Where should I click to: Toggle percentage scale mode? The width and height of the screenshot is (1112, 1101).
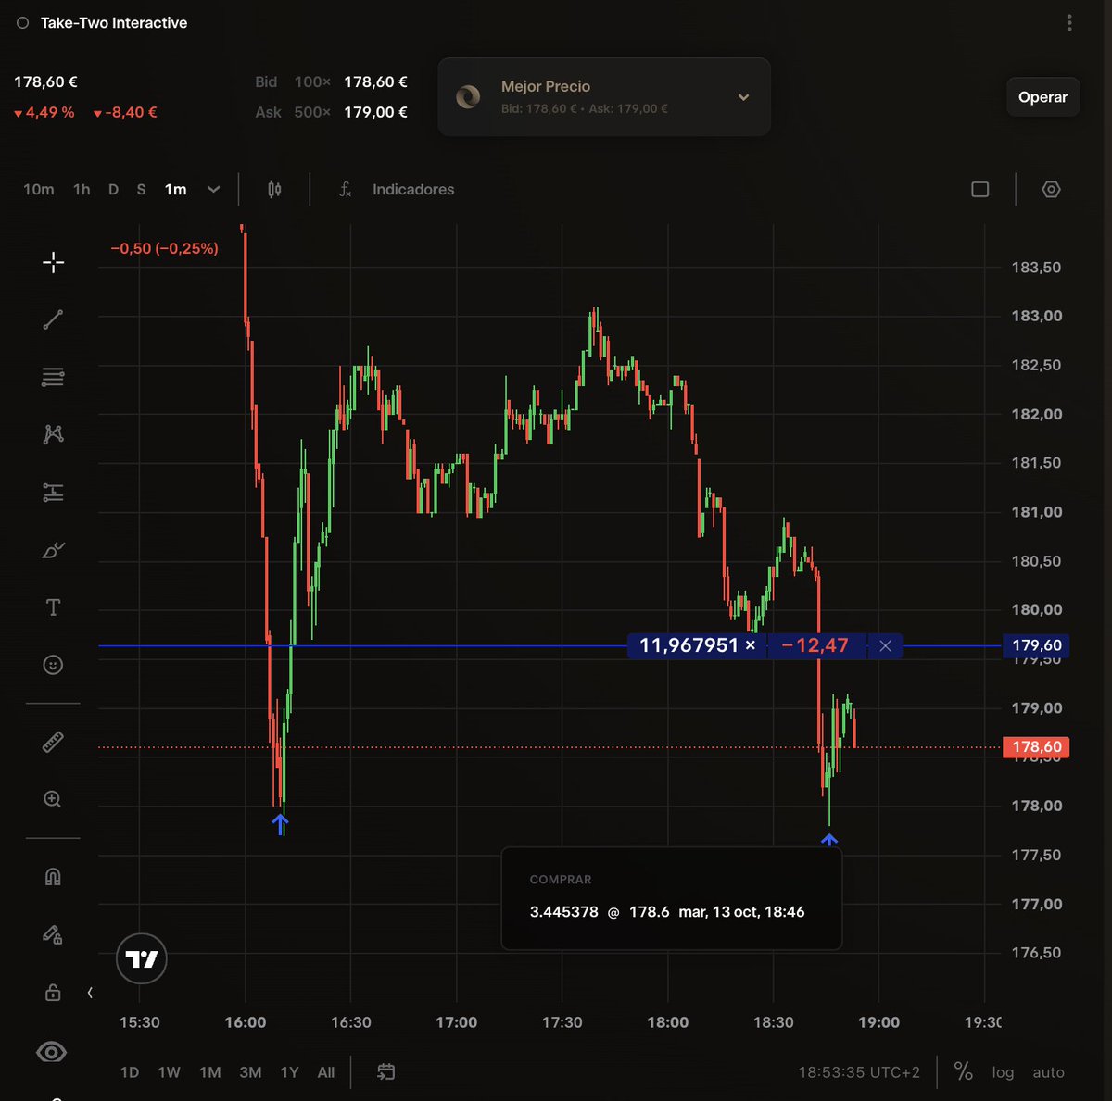pos(964,1071)
